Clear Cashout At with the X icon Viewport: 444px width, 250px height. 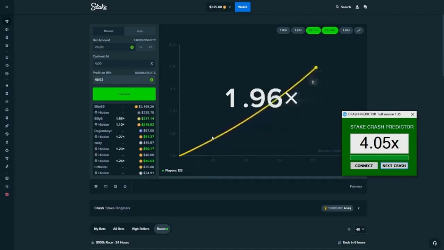tap(152, 64)
